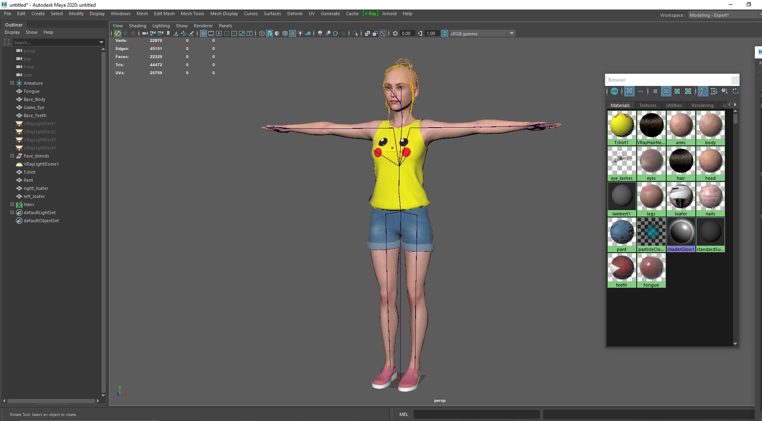Select large swatch size in Browser

677,91
